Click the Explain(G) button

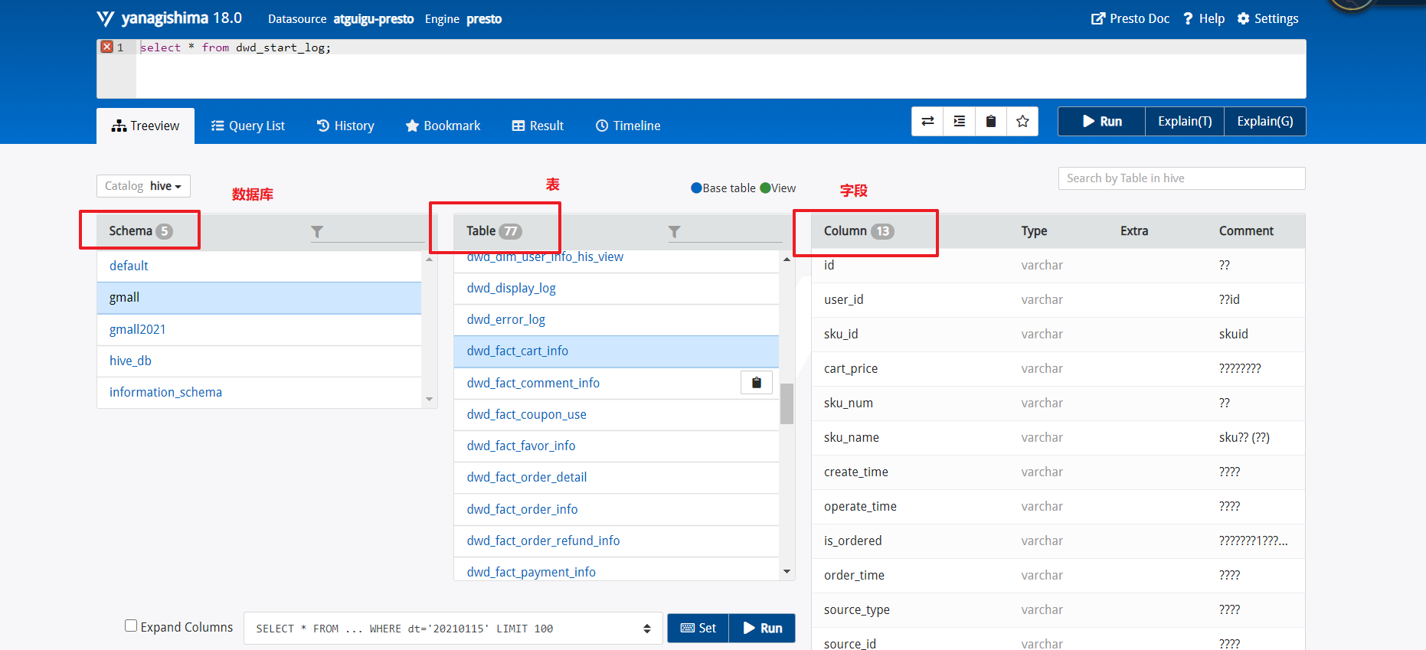tap(1265, 122)
